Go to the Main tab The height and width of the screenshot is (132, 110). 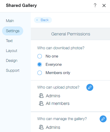pos(10,21)
